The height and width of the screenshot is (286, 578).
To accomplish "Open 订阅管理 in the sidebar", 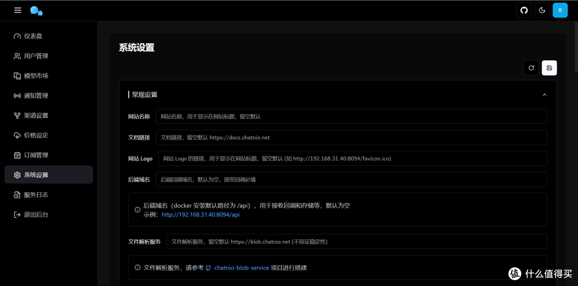I will coord(49,155).
